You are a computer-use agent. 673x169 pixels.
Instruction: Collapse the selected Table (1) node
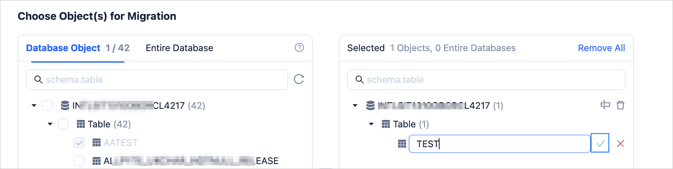tap(371, 124)
